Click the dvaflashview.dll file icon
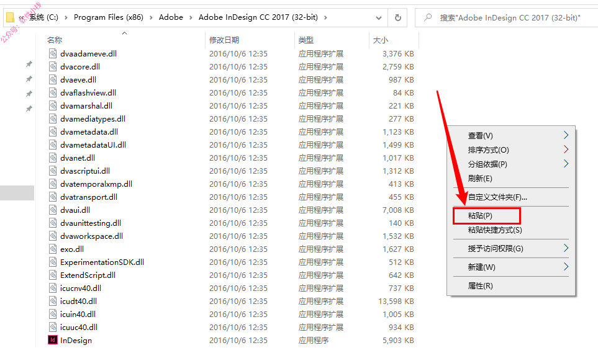The image size is (598, 353). (53, 92)
